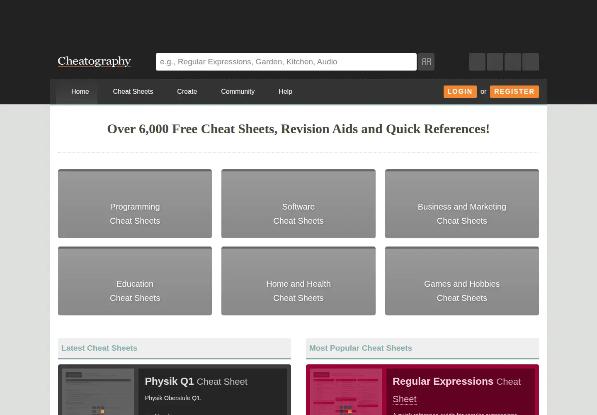
Task: Open the Cheat Sheets menu
Action: click(133, 91)
